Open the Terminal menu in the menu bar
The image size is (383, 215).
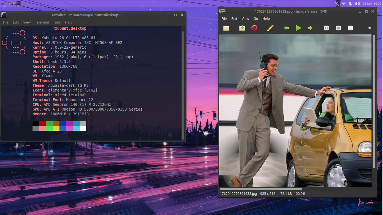pos(42,22)
